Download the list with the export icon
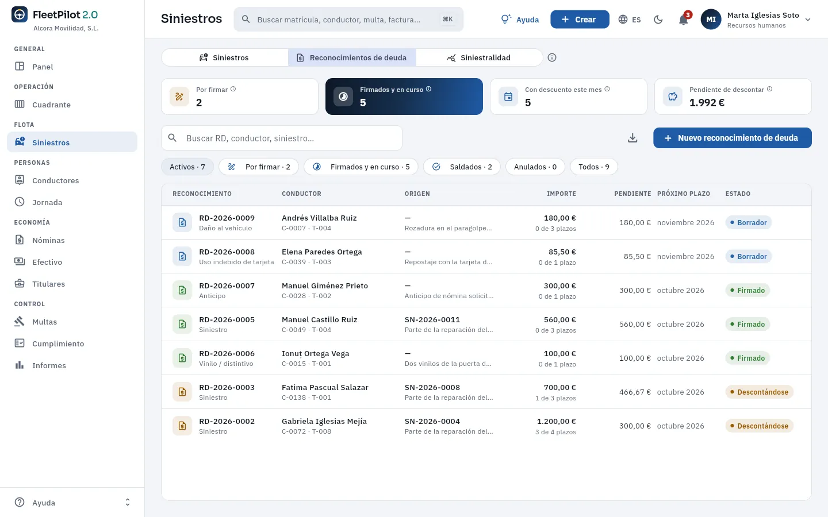 pyautogui.click(x=632, y=138)
